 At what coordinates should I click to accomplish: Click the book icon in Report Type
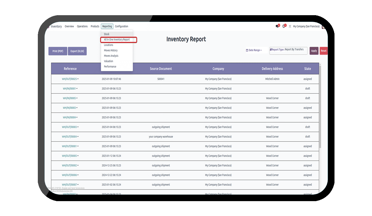tap(271, 50)
